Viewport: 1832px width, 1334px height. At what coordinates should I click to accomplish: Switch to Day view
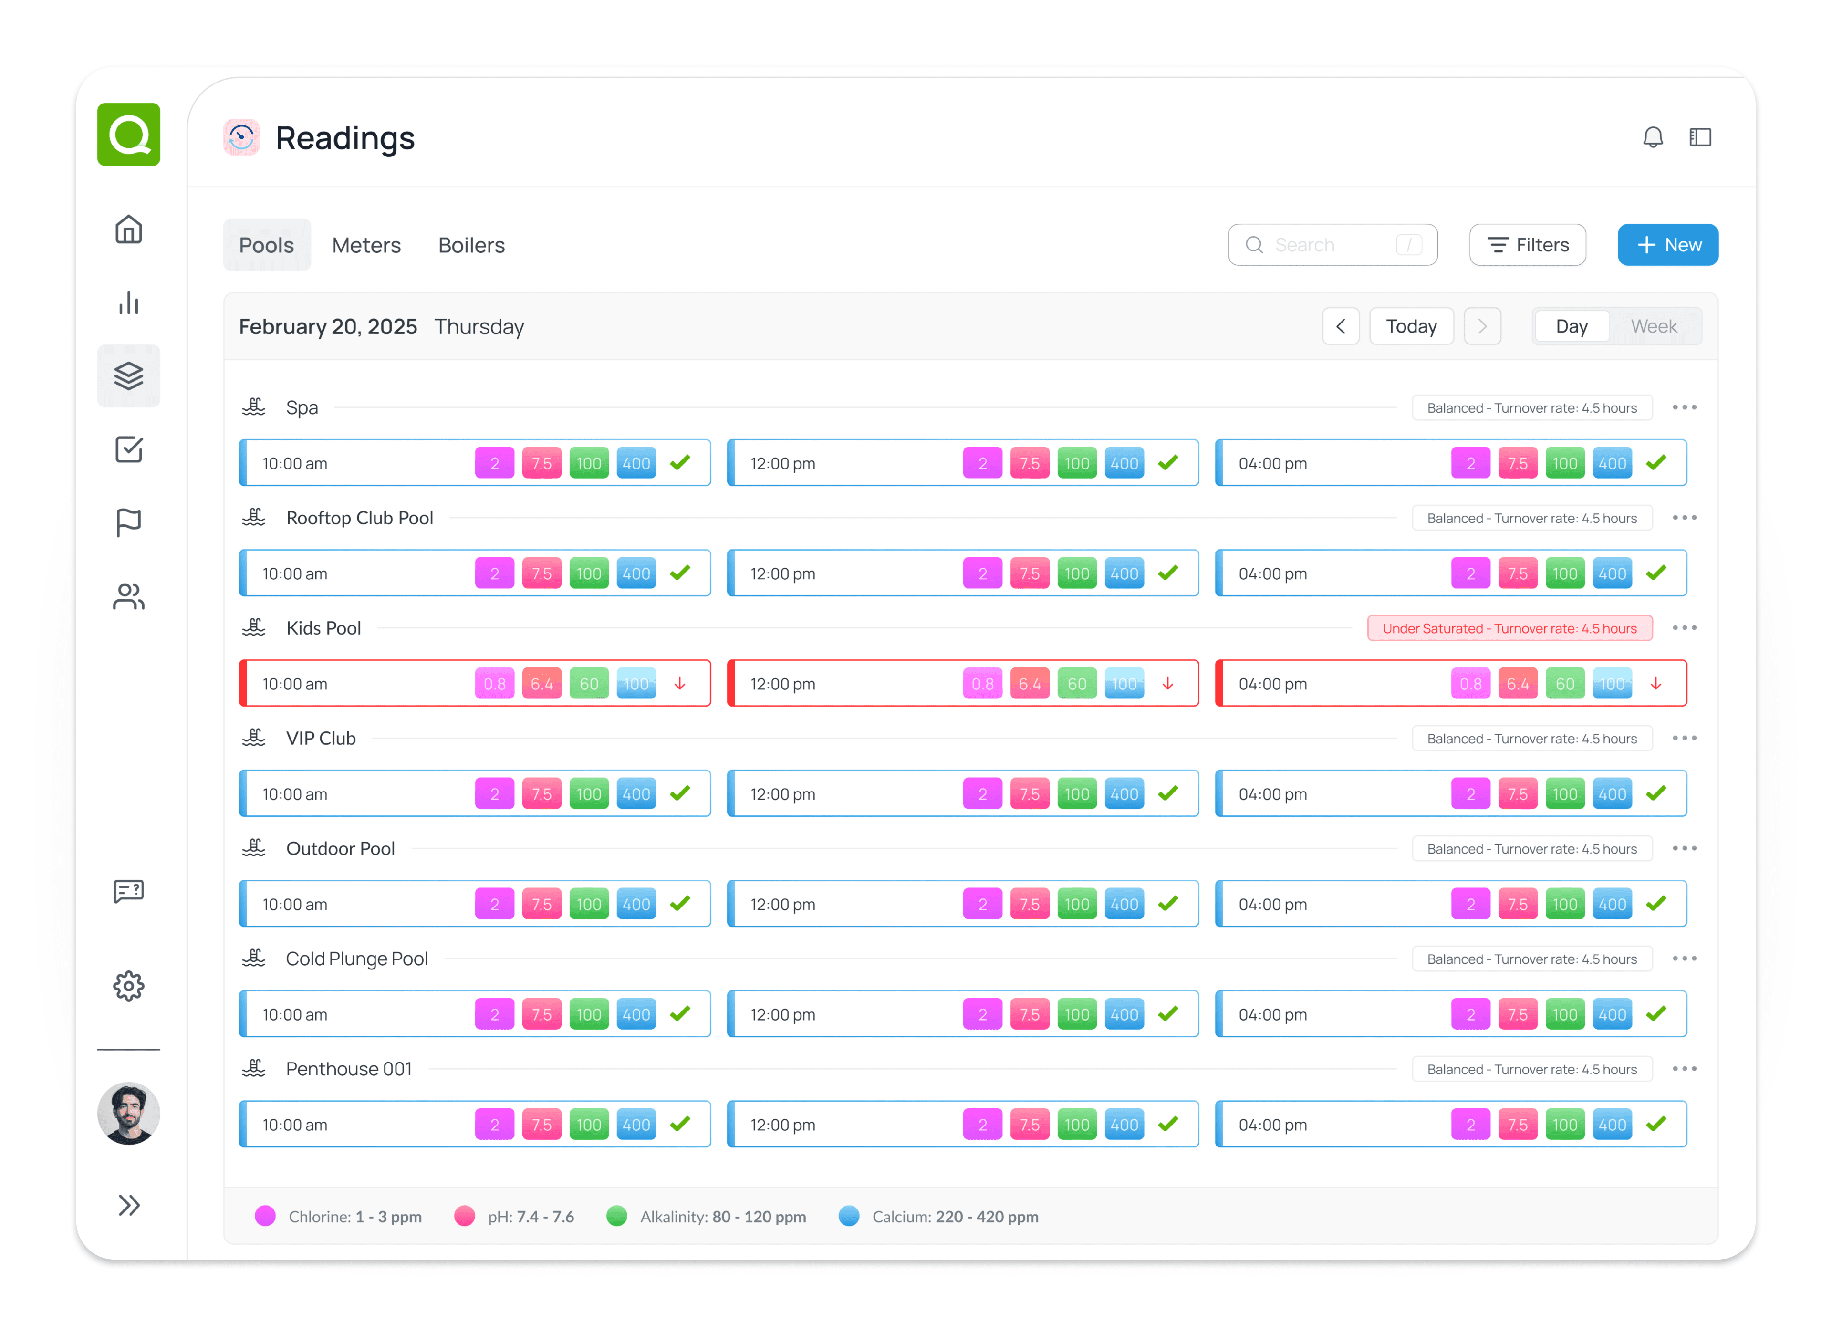tap(1571, 326)
